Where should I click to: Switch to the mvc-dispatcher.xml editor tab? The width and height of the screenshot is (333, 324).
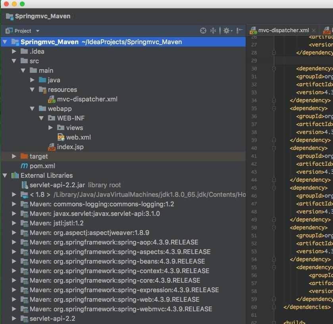pyautogui.click(x=283, y=31)
